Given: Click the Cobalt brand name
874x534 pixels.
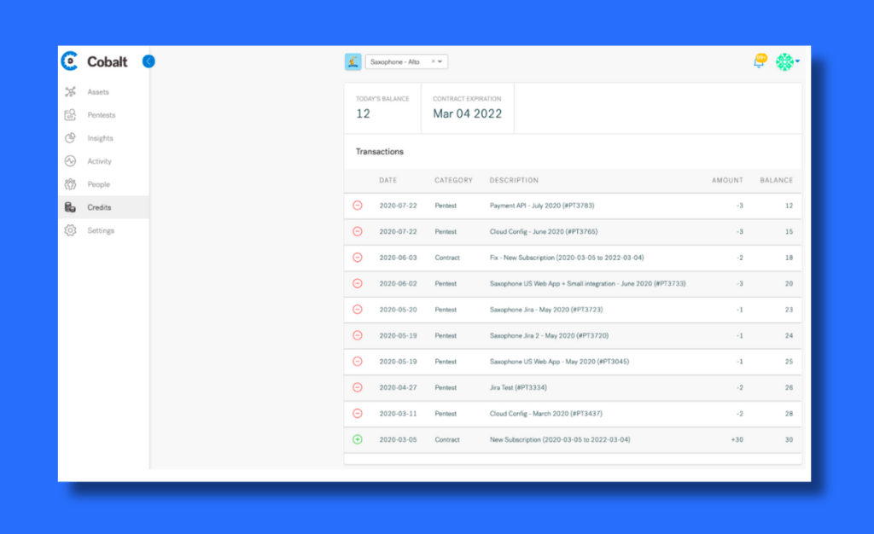Looking at the screenshot, I should pyautogui.click(x=108, y=61).
